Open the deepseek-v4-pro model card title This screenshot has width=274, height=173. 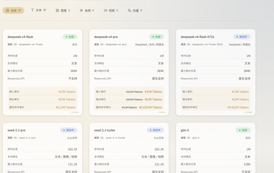(x=106, y=37)
